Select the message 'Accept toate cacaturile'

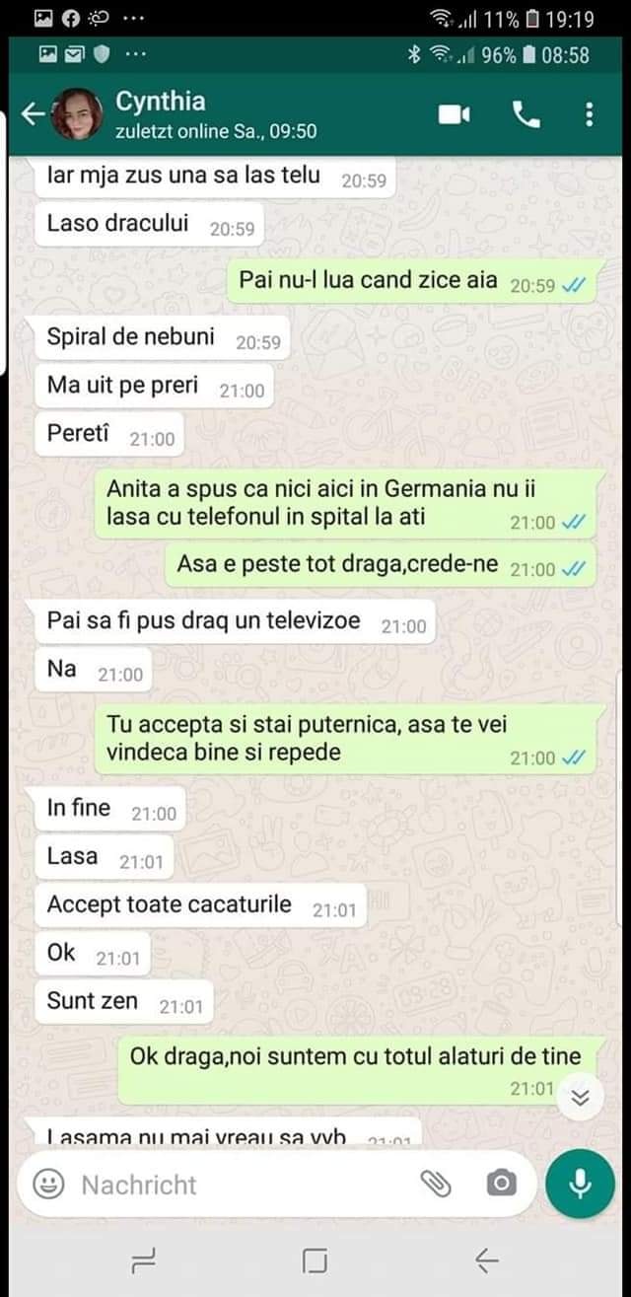point(200,905)
